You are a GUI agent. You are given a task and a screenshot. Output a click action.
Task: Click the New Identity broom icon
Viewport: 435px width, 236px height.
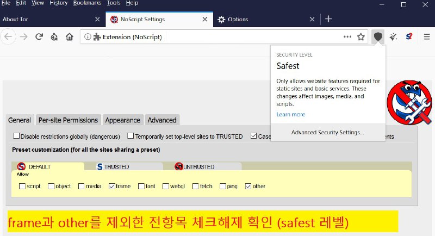(x=393, y=36)
